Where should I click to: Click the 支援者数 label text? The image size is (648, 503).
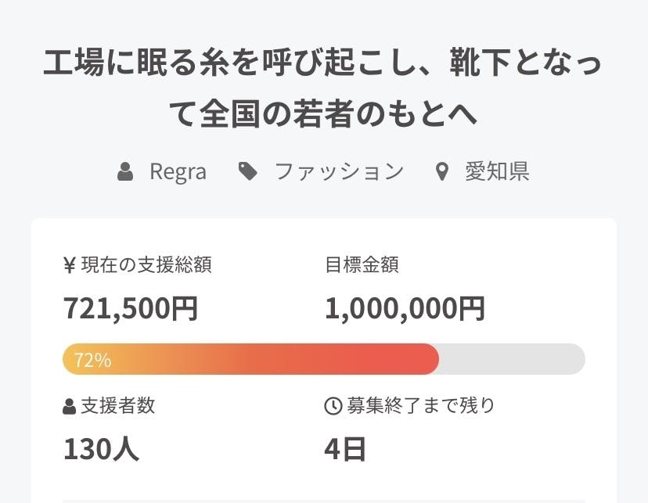[x=118, y=406]
